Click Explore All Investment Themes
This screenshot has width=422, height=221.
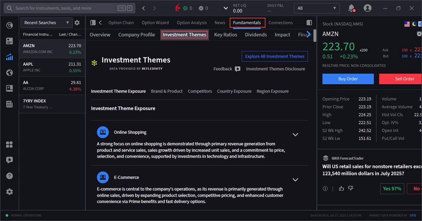point(275,56)
